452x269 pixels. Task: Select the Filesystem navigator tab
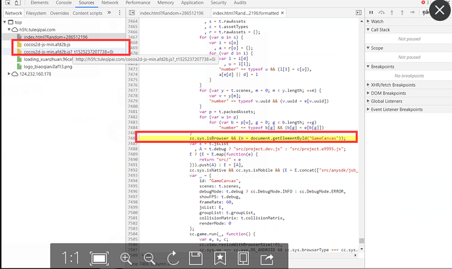tap(36, 13)
